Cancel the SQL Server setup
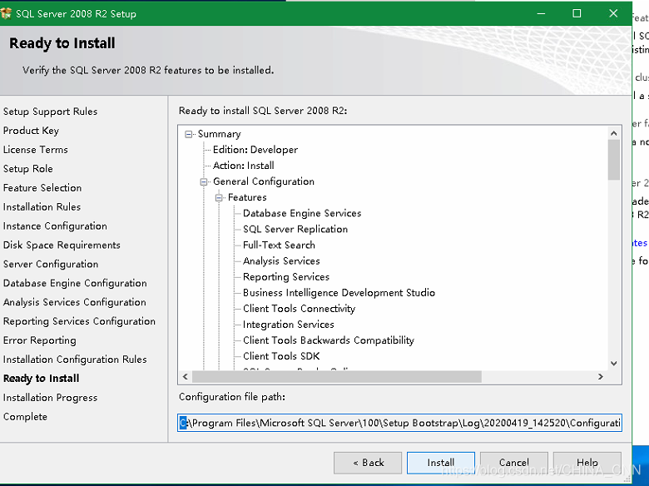The width and height of the screenshot is (649, 486). (513, 463)
